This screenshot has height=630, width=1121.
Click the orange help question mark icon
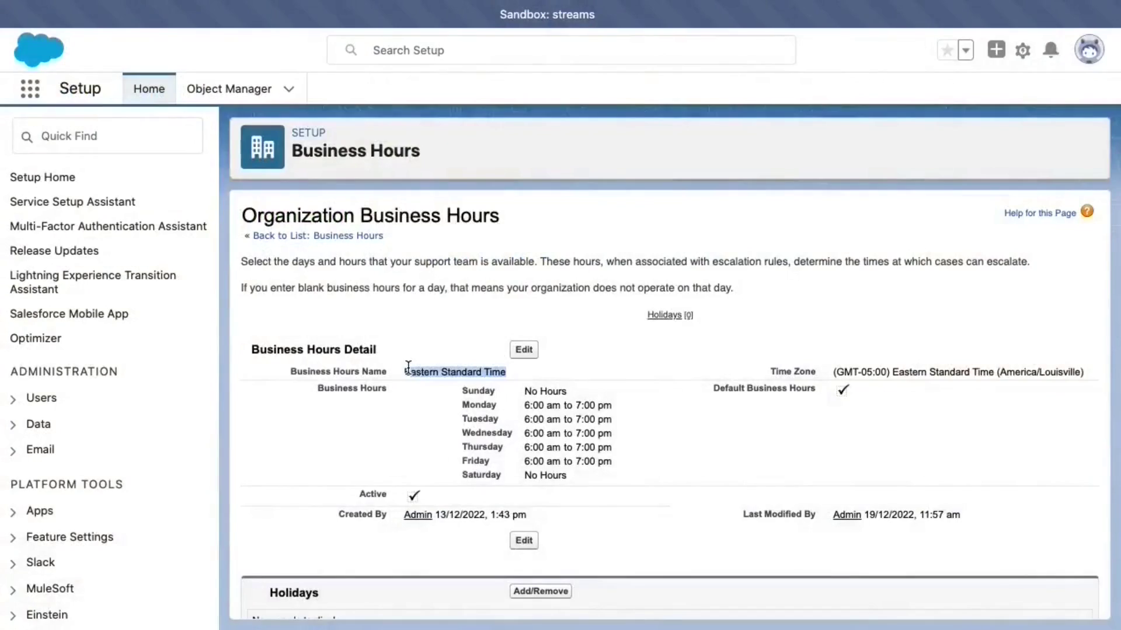point(1087,211)
